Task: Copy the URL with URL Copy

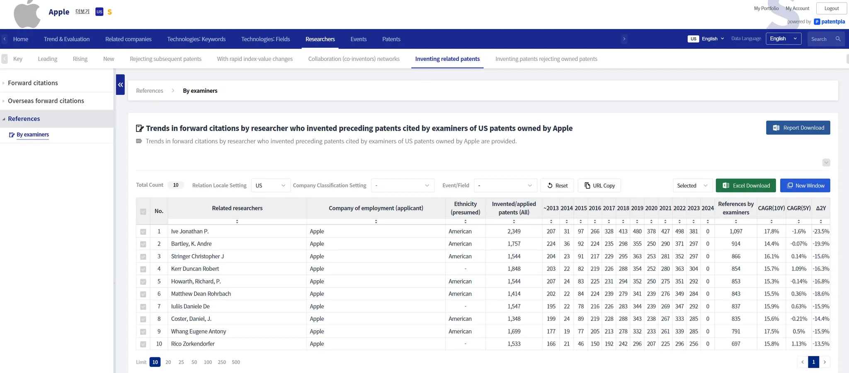Action: tap(599, 185)
